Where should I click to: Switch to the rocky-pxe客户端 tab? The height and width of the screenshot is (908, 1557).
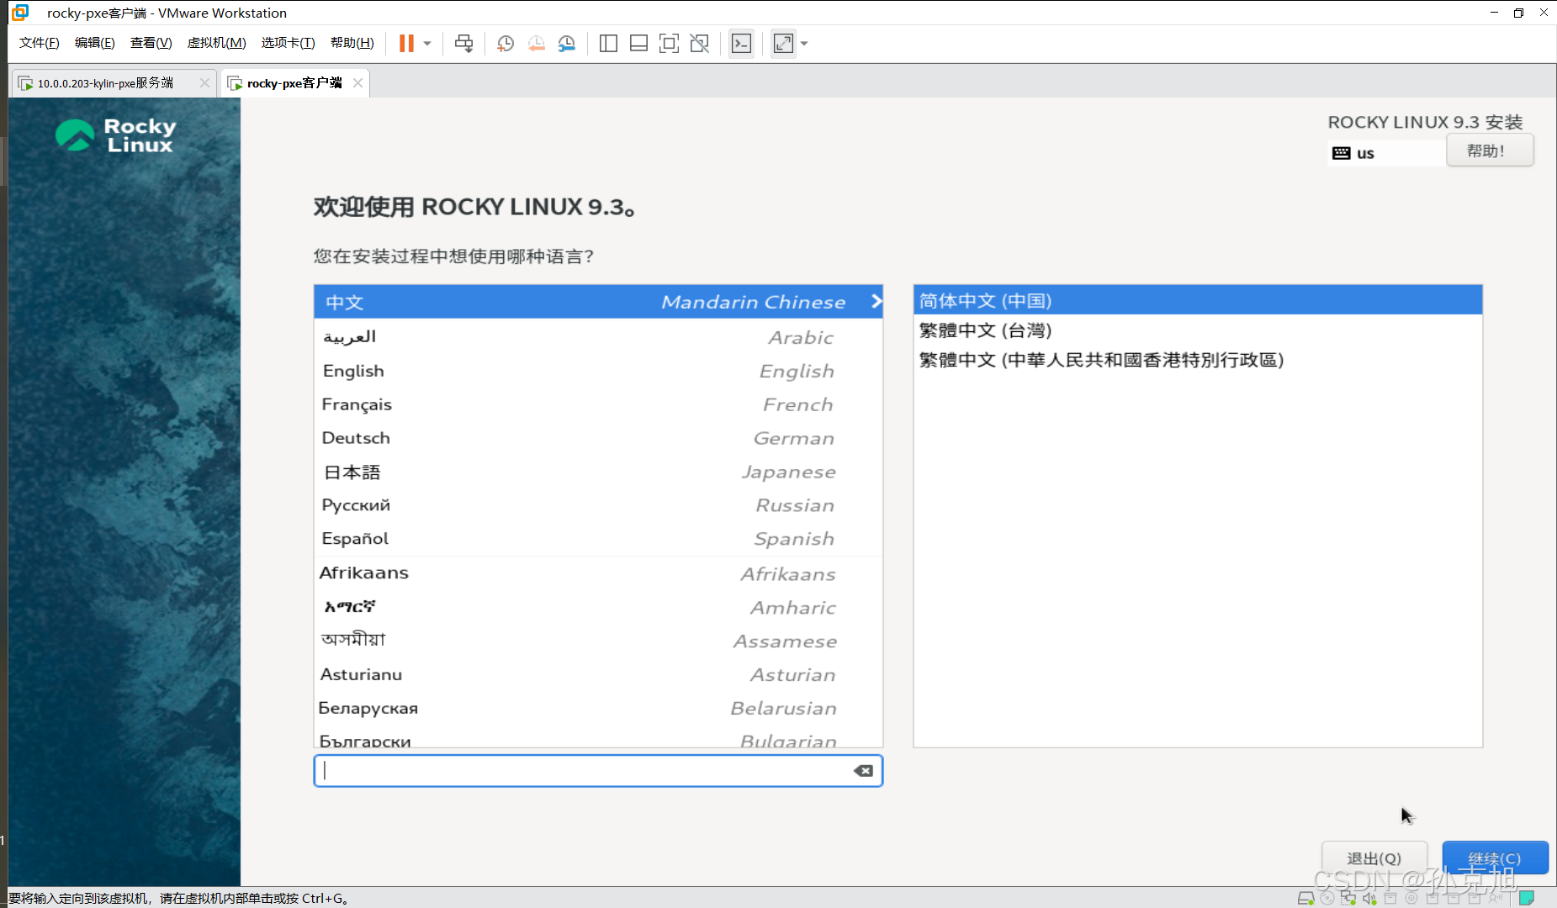pos(294,83)
